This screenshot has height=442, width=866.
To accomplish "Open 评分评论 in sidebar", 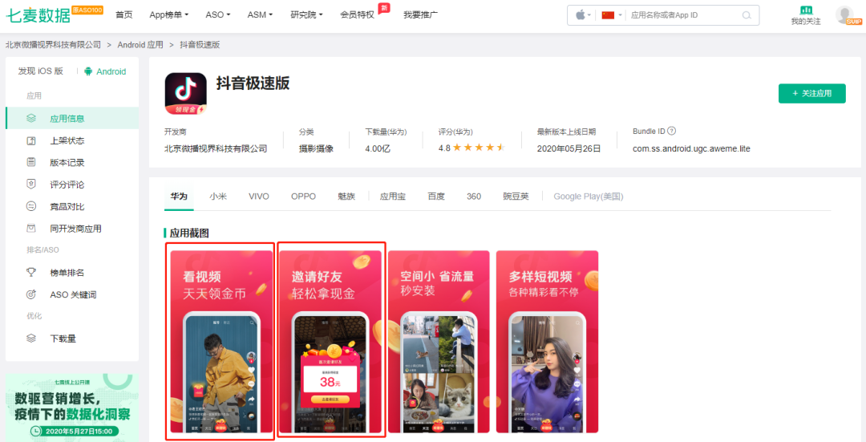I will tap(67, 185).
